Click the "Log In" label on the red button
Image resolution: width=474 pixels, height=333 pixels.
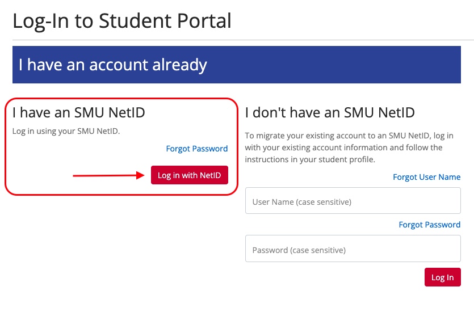(442, 277)
